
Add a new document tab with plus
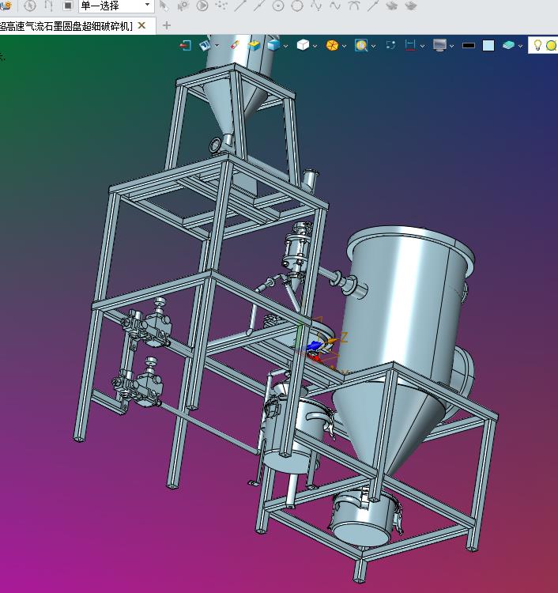tap(166, 25)
